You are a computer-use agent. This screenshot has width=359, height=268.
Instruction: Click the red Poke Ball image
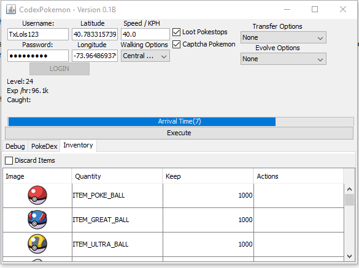tap(37, 195)
